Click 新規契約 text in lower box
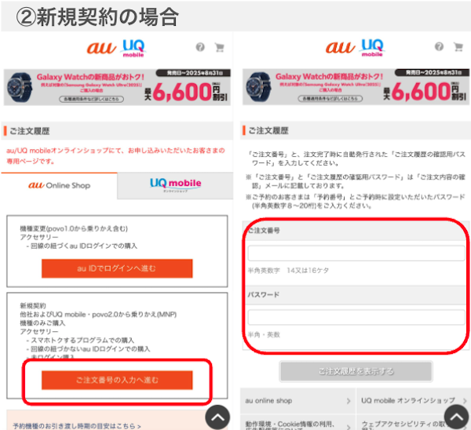The height and width of the screenshot is (430, 471). pyautogui.click(x=33, y=306)
